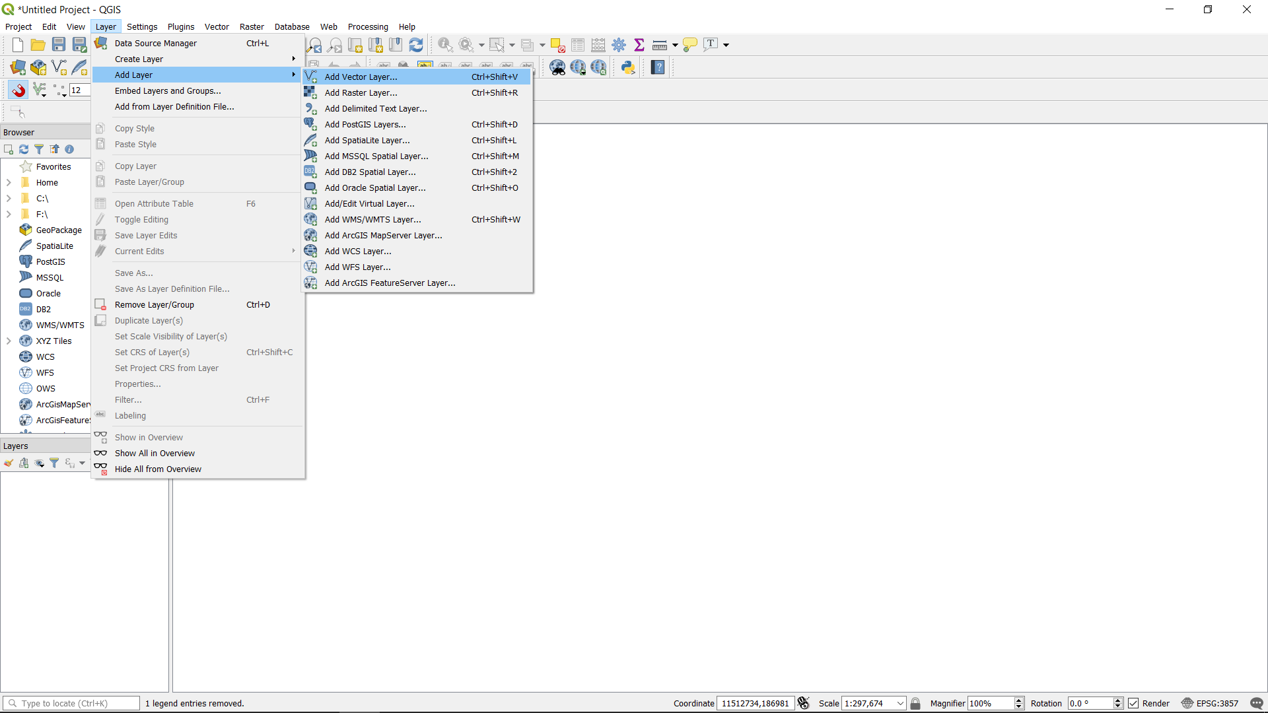Toggle the Render checkbox
The width and height of the screenshot is (1268, 713).
click(x=1134, y=703)
